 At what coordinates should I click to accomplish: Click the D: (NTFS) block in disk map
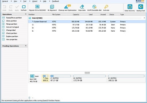90,78
